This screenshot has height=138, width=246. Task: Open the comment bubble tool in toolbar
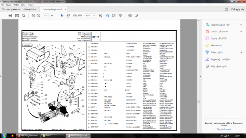pyautogui.click(x=130, y=16)
